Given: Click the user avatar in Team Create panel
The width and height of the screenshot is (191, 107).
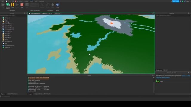Looking at the screenshot, I should 158,81.
